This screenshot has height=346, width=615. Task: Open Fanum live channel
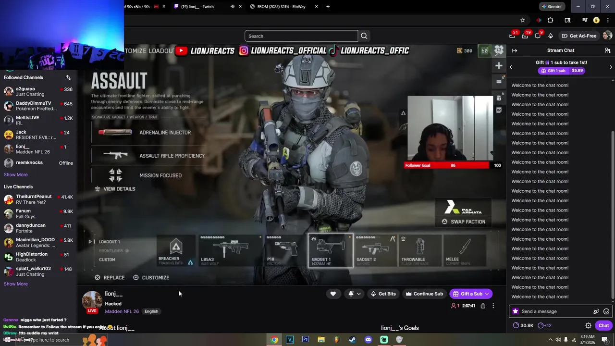tap(38, 213)
